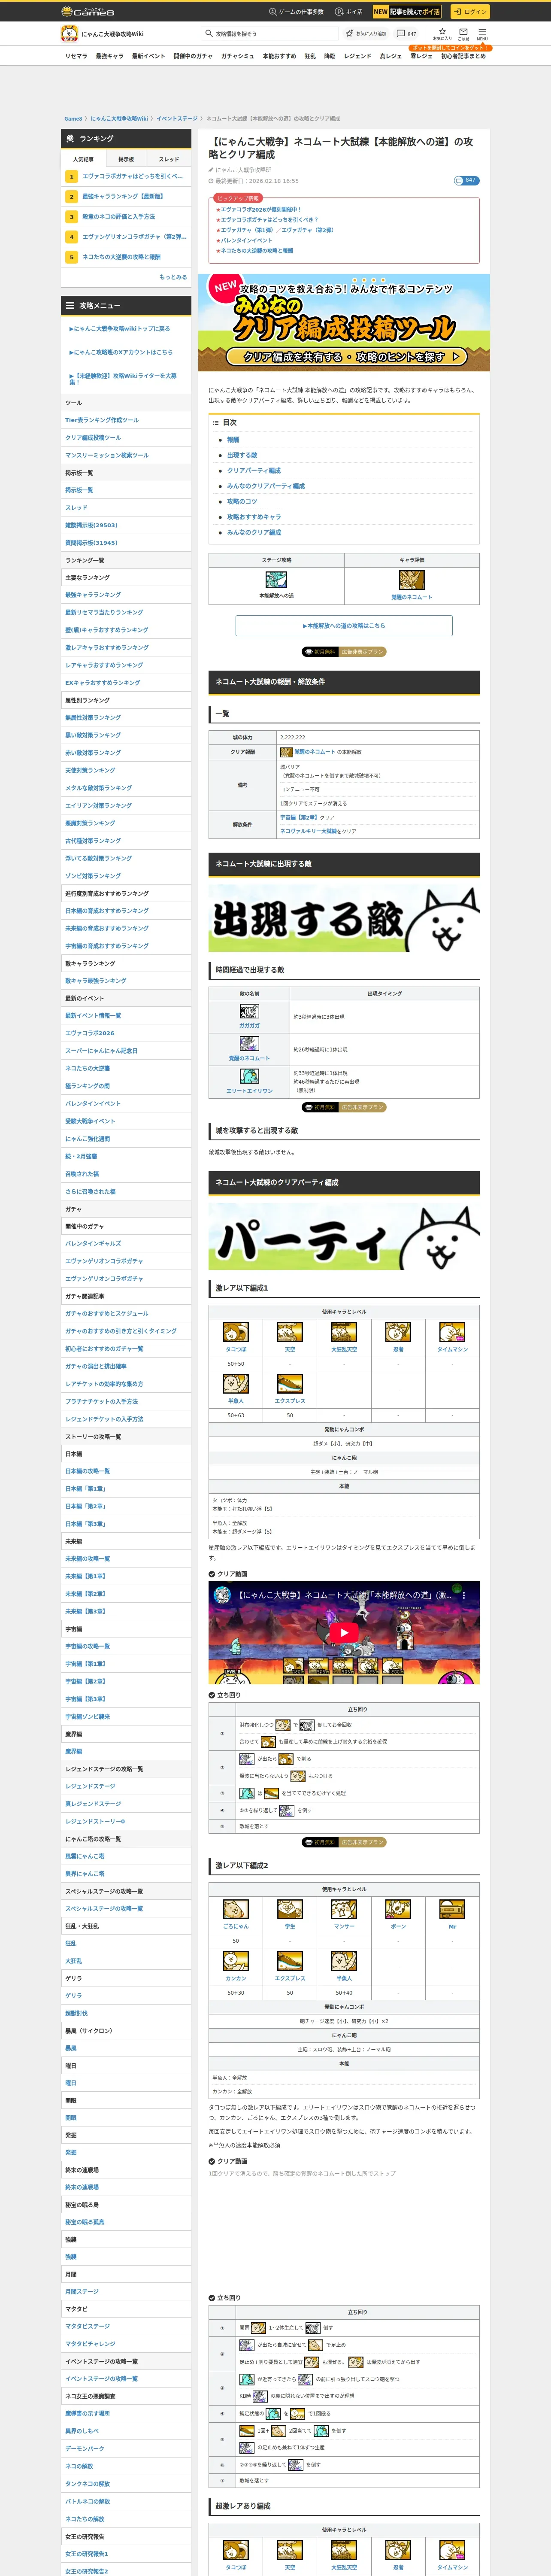Image resolution: width=551 pixels, height=2576 pixels.
Task: Switch to the スレッド ranking tab
Action: click(169, 159)
